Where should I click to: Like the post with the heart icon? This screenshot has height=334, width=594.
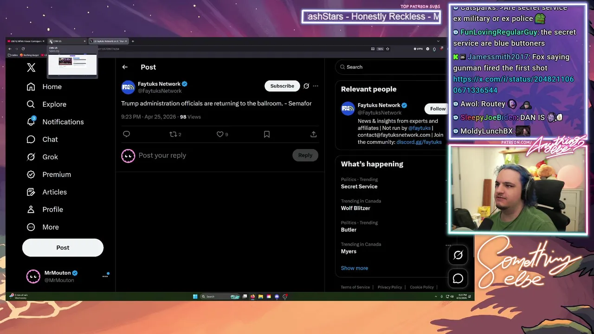coord(222,134)
